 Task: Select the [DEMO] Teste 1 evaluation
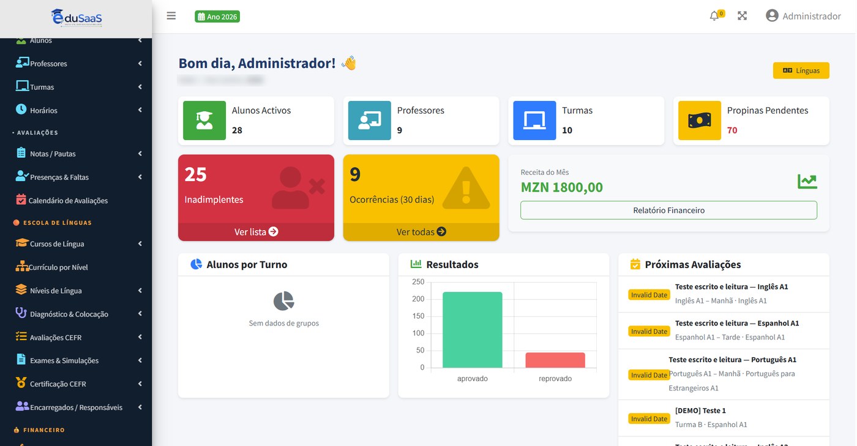point(700,411)
